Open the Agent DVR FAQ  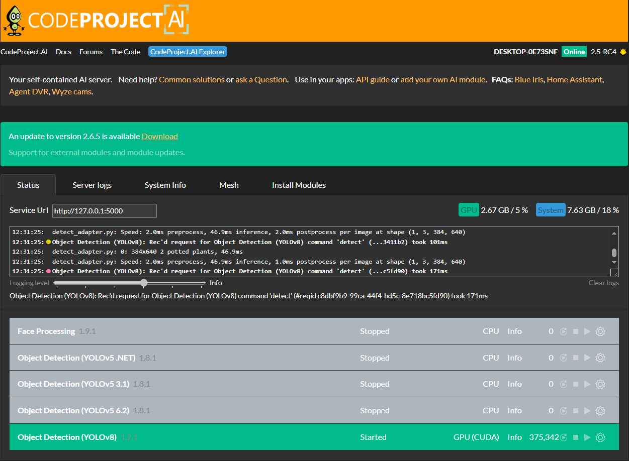coord(28,91)
